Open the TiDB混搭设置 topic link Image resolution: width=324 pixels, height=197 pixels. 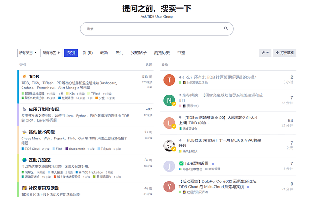coord(196,163)
